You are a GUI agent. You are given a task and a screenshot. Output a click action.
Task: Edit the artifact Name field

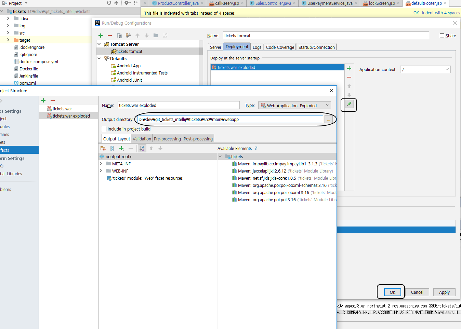click(179, 105)
